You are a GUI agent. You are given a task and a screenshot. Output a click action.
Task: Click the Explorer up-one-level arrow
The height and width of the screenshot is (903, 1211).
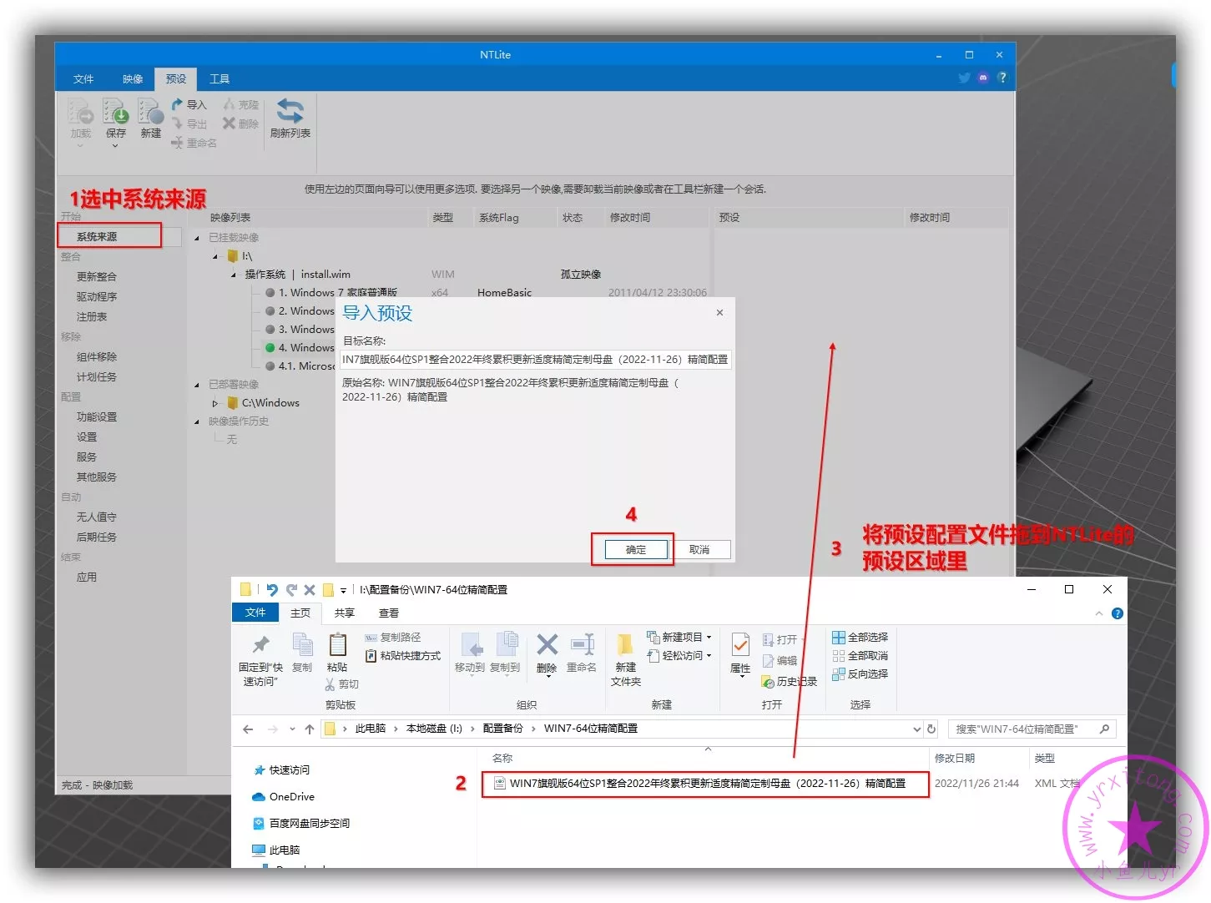[x=310, y=729]
